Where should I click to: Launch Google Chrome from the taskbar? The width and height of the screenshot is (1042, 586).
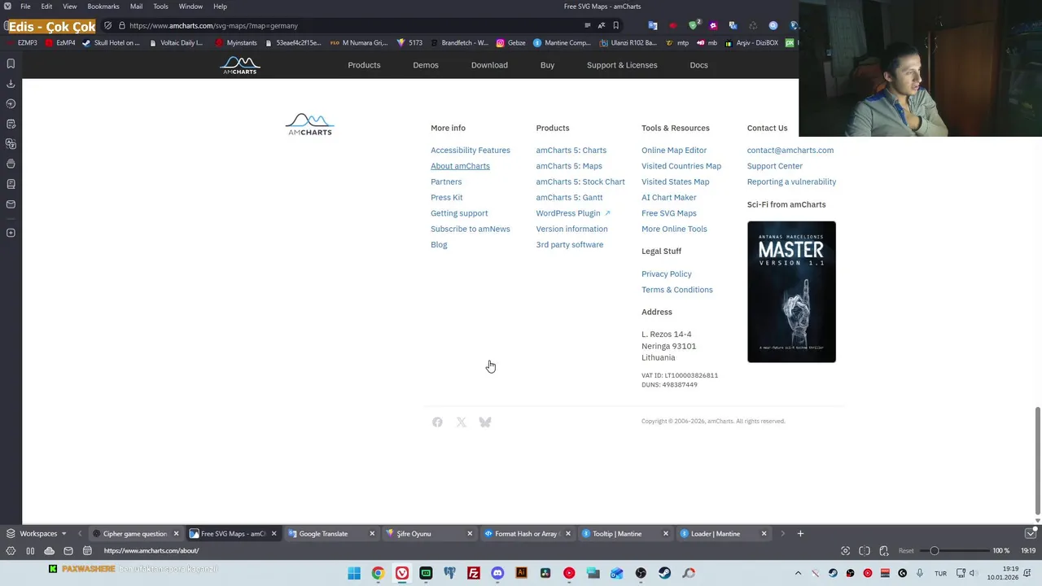[378, 573]
